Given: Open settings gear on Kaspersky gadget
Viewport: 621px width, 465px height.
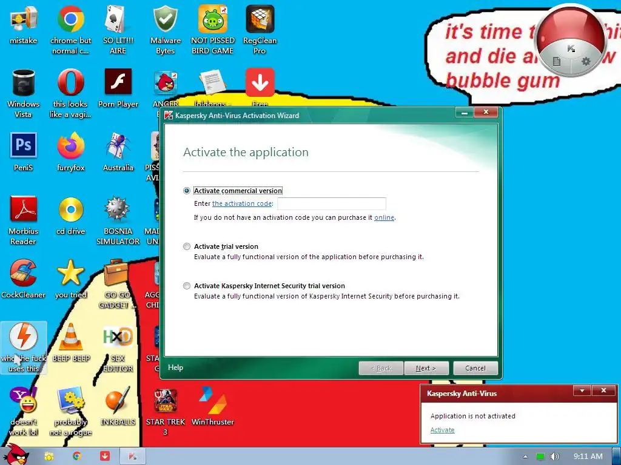Looking at the screenshot, I should pyautogui.click(x=586, y=61).
